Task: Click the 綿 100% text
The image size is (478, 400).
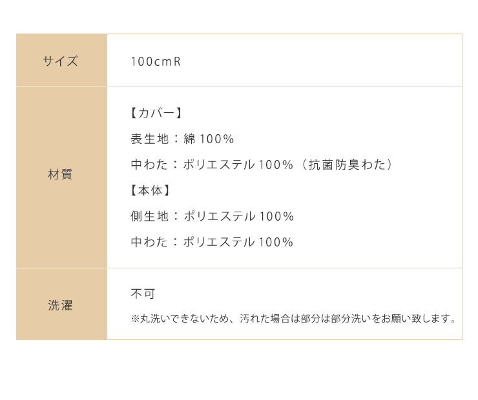Action: tap(209, 139)
